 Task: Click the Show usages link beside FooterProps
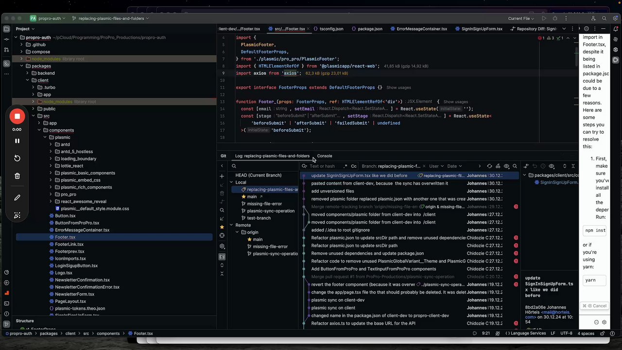pyautogui.click(x=398, y=87)
